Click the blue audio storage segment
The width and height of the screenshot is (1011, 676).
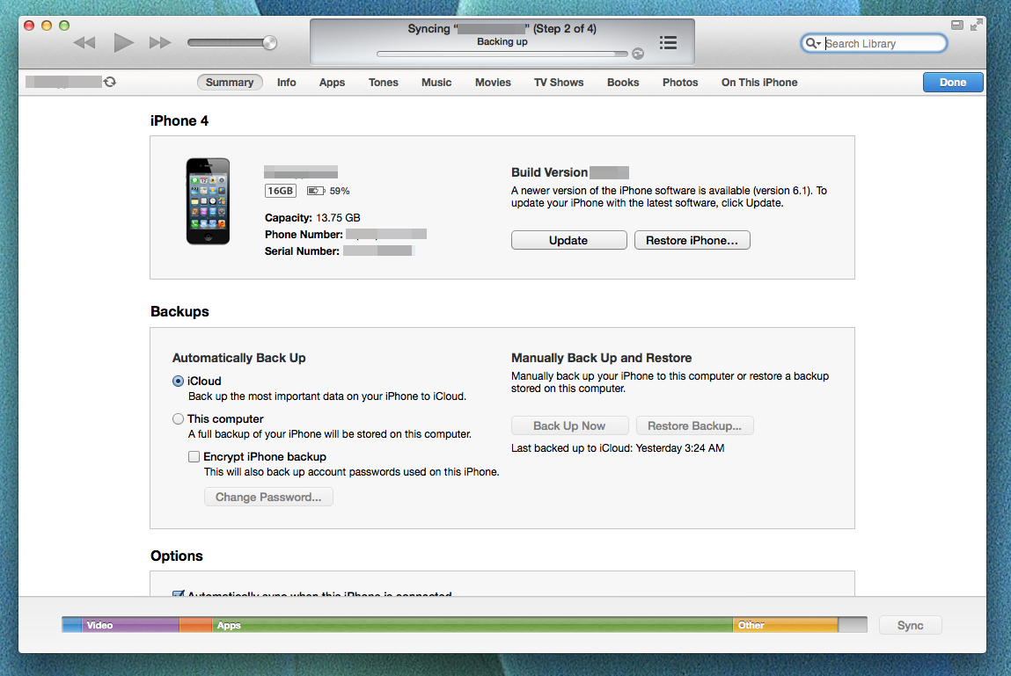coord(71,625)
